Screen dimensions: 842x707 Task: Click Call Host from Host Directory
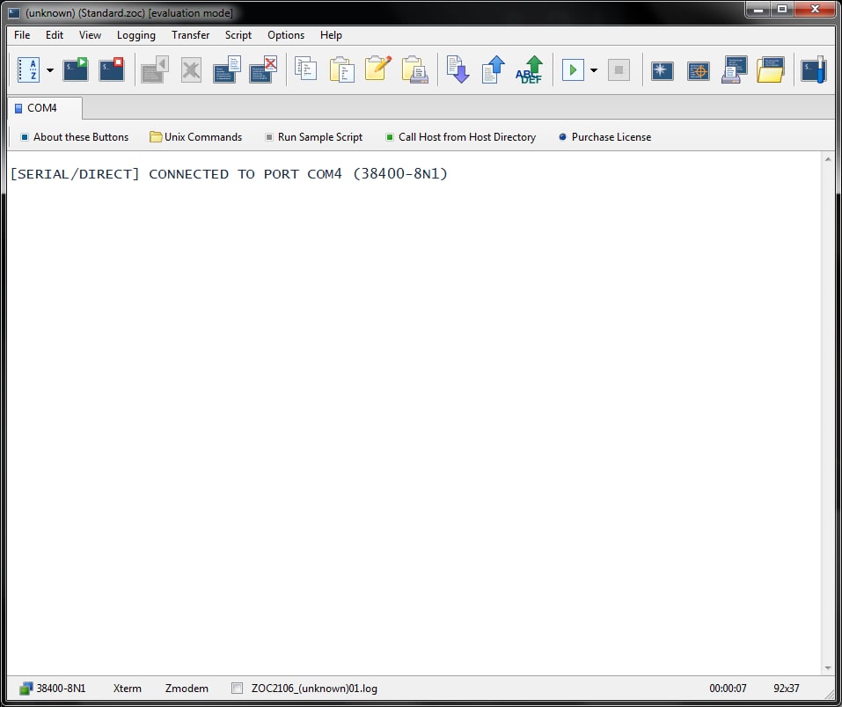pos(461,137)
